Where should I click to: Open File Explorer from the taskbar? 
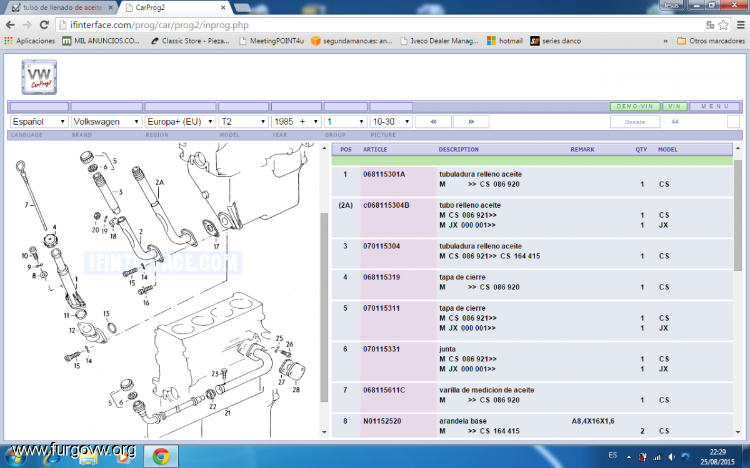coord(87,457)
